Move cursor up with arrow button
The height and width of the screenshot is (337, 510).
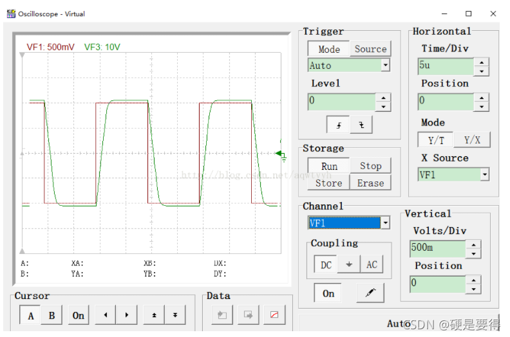(x=154, y=315)
